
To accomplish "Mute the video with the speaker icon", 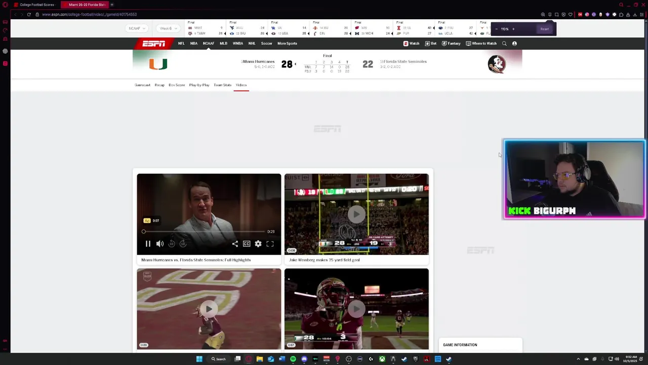I will [160, 244].
